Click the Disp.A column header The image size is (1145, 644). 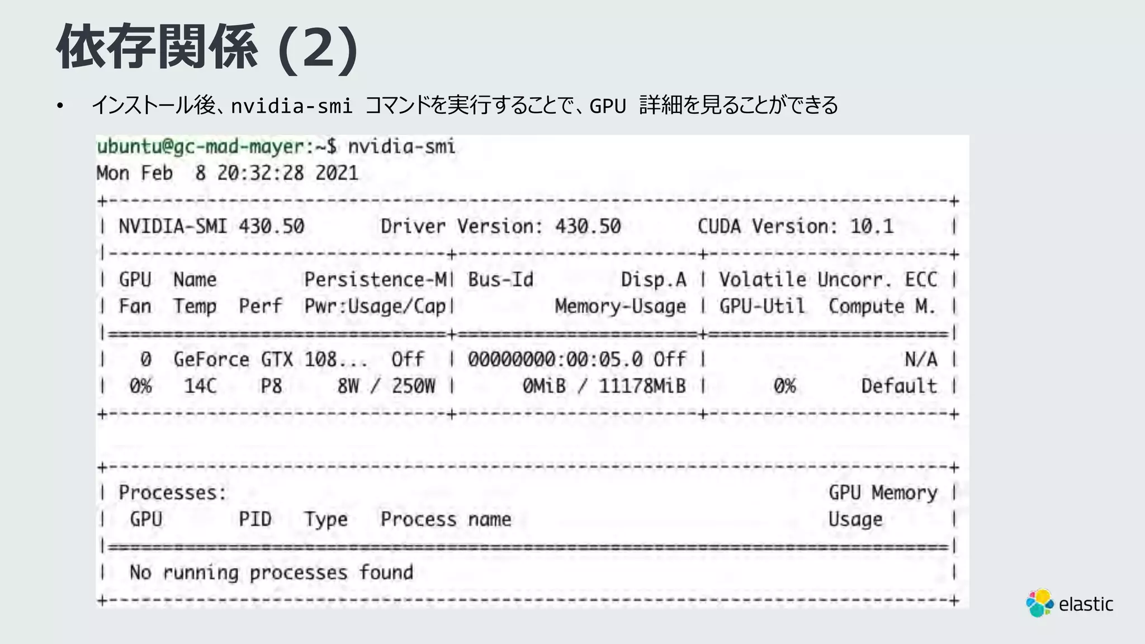(x=654, y=280)
